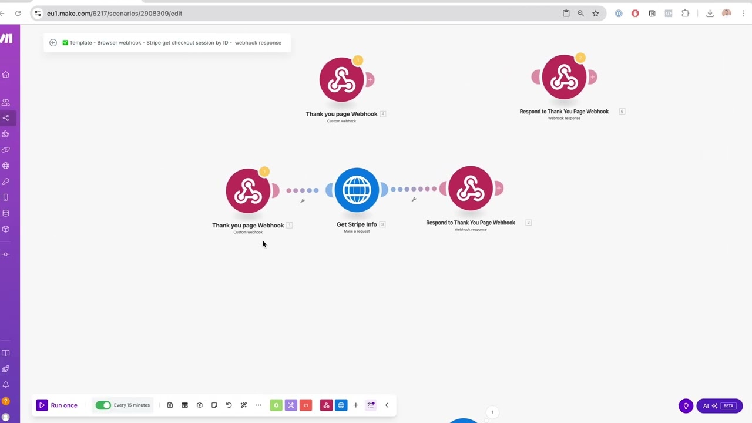Collapse the toolbar with the chevron
Screen dimensions: 752x423
tap(387, 405)
